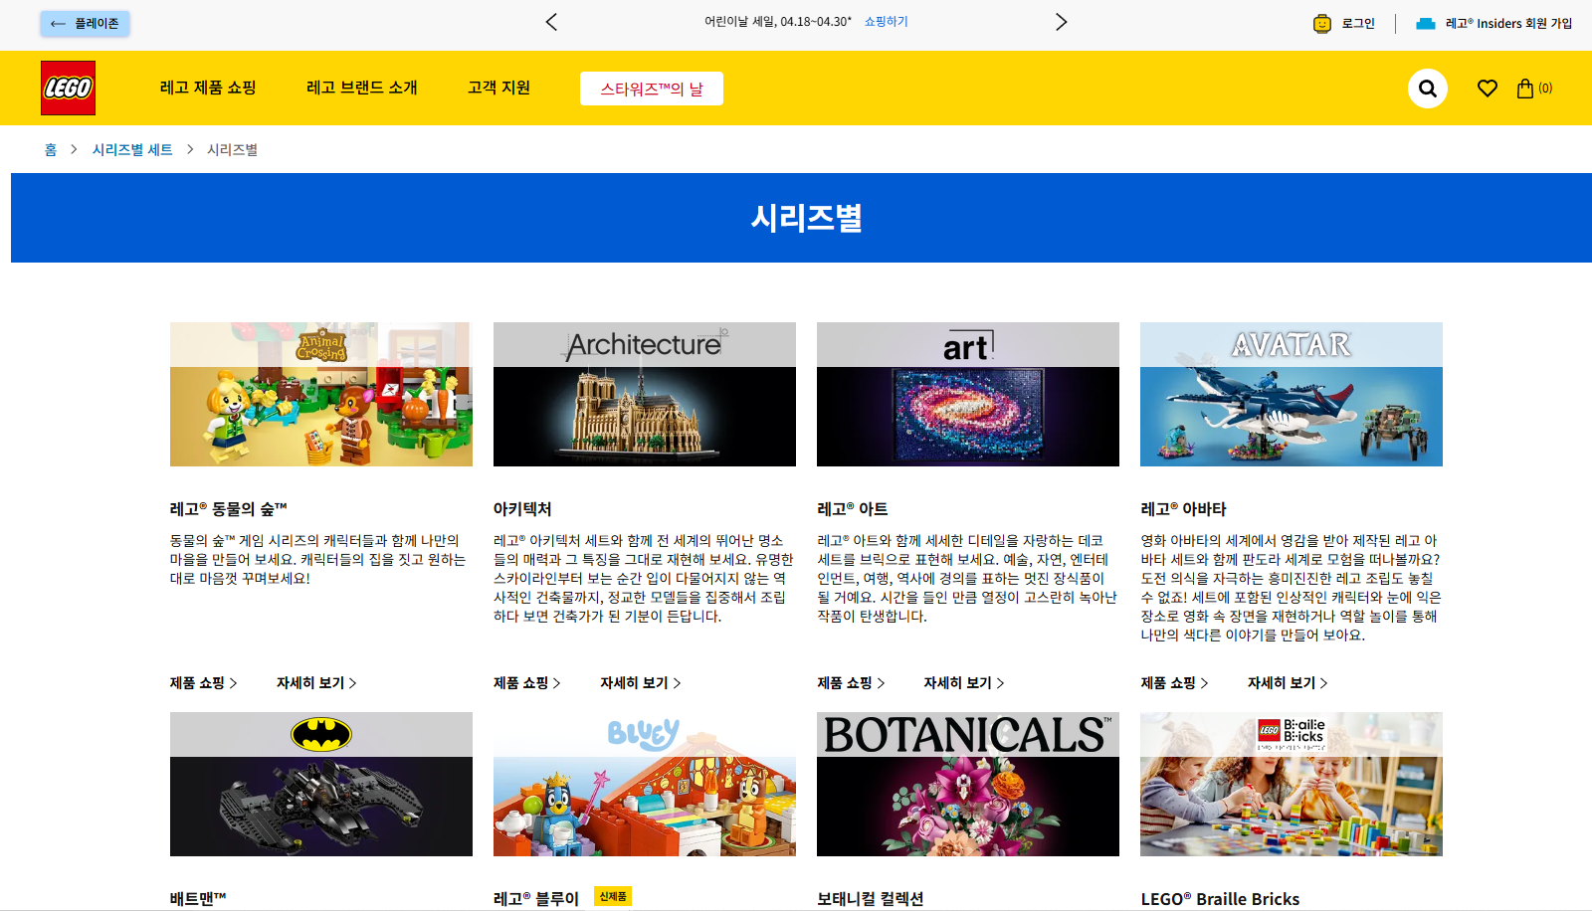Open the Braille Bricks theme image
The height and width of the screenshot is (911, 1592).
pyautogui.click(x=1292, y=784)
